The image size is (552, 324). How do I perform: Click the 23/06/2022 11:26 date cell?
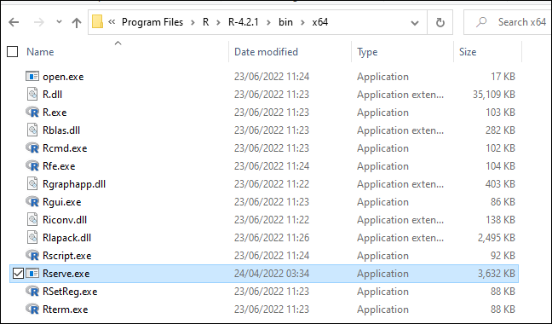pos(272,238)
